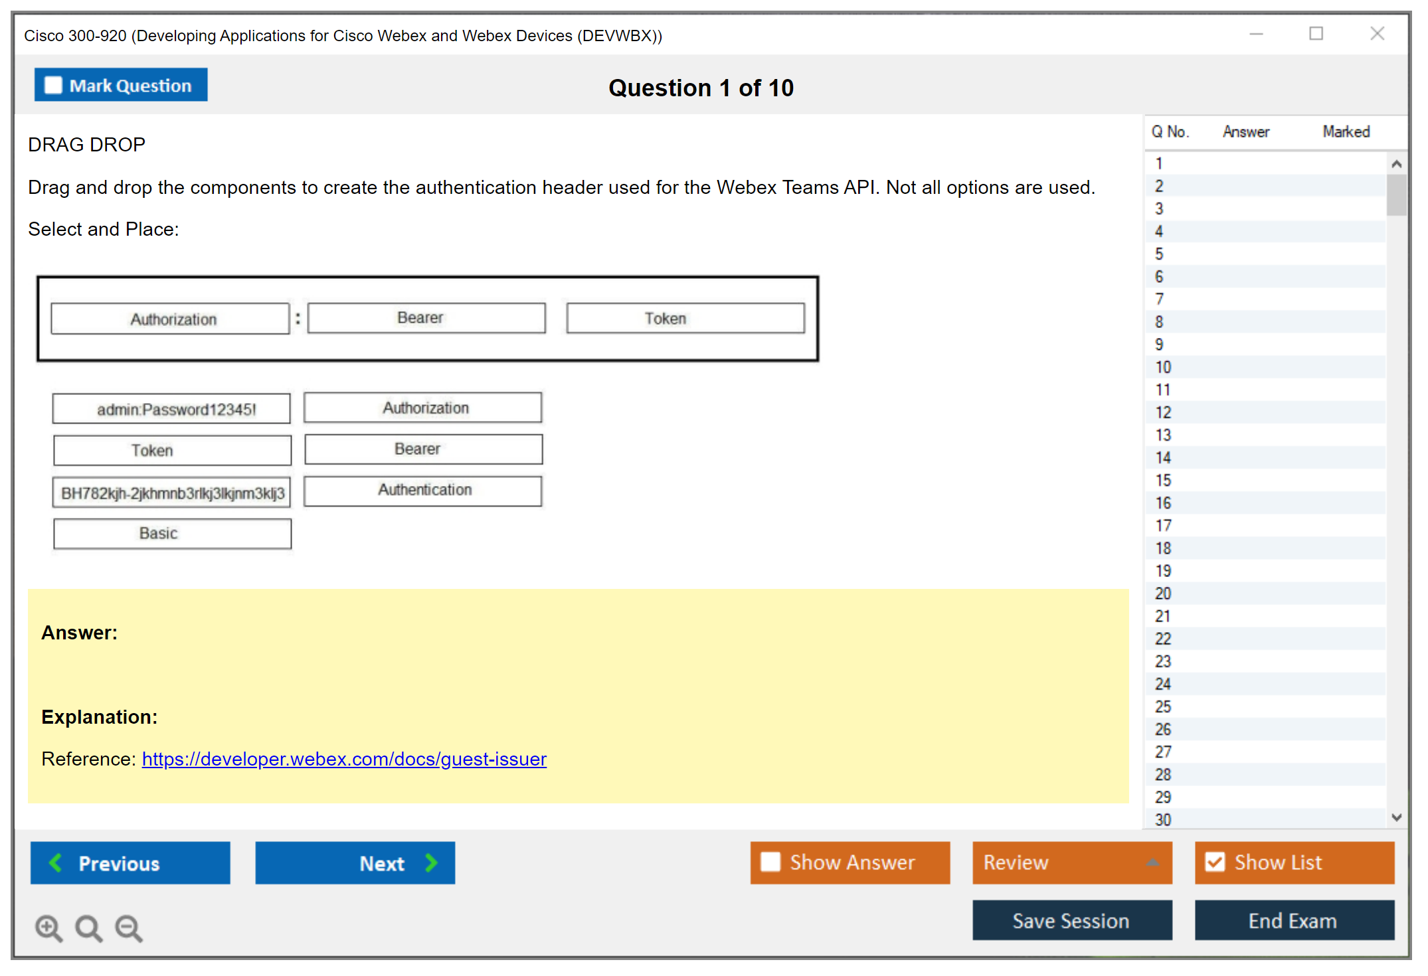Click the zoom in magnifier icon
The width and height of the screenshot is (1428, 976).
48,928
